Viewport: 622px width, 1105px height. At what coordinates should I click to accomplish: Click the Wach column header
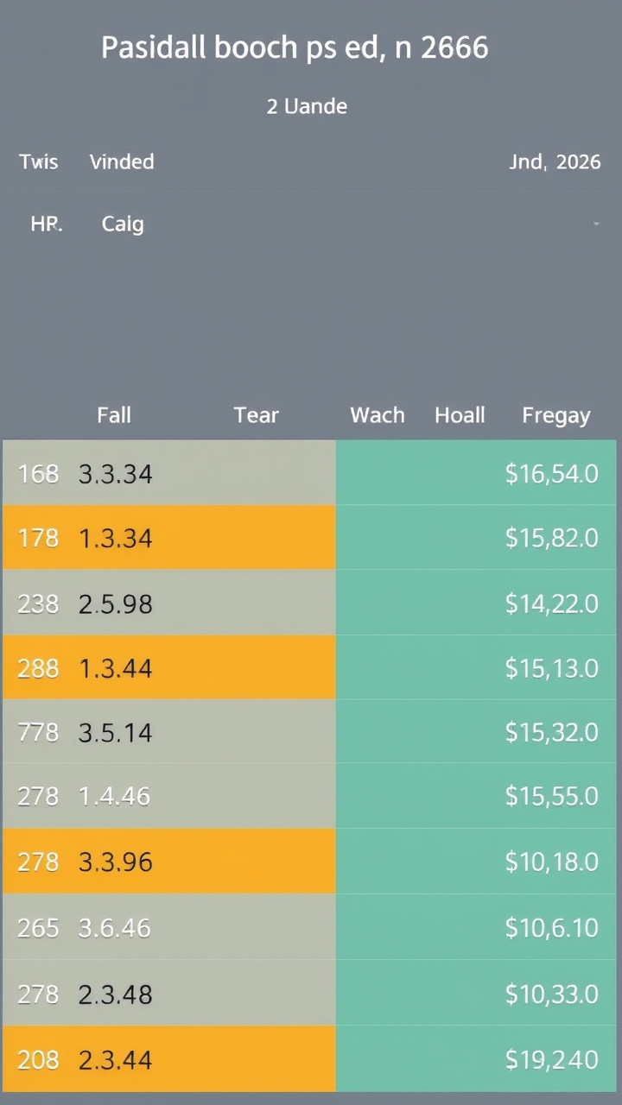click(x=377, y=415)
